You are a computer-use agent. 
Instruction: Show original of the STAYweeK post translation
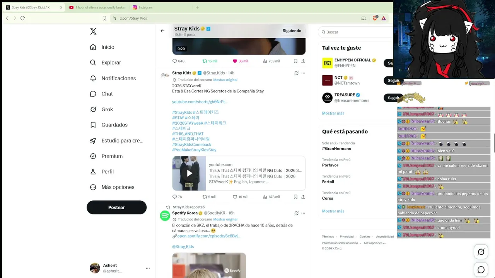coord(225,80)
